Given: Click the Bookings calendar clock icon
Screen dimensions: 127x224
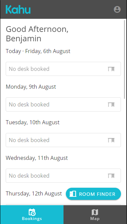Looking at the screenshot, I should pos(32,212).
